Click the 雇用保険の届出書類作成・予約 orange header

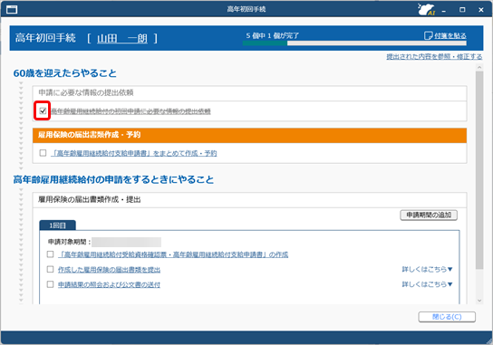click(x=249, y=135)
